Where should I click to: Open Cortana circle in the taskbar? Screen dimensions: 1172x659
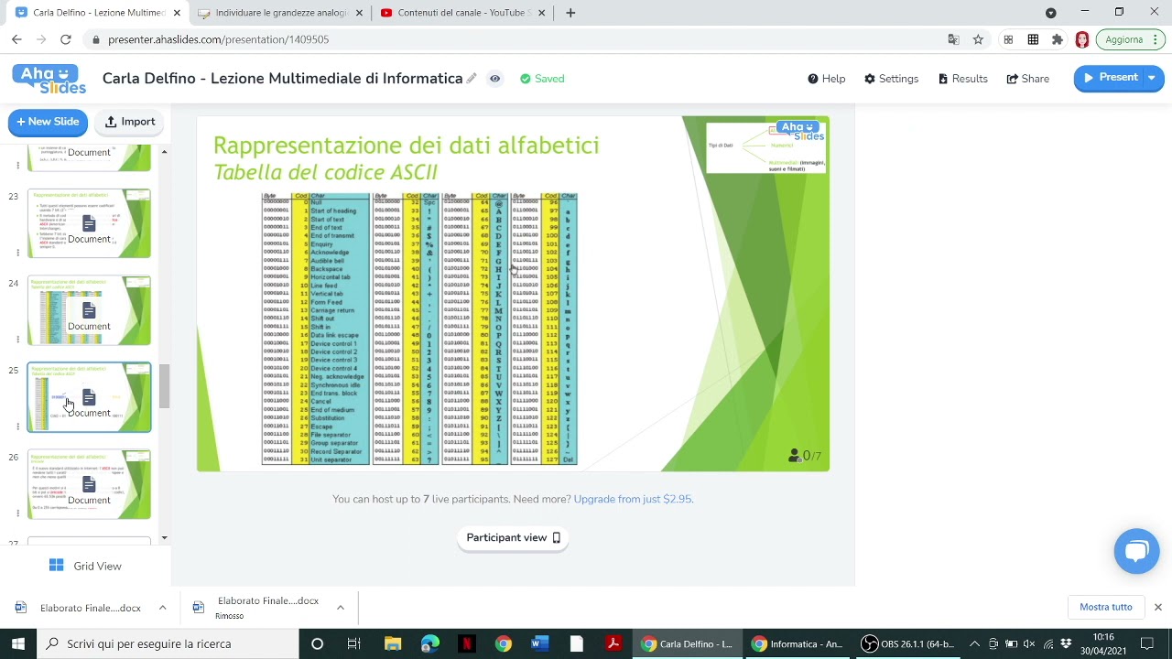pyautogui.click(x=317, y=643)
